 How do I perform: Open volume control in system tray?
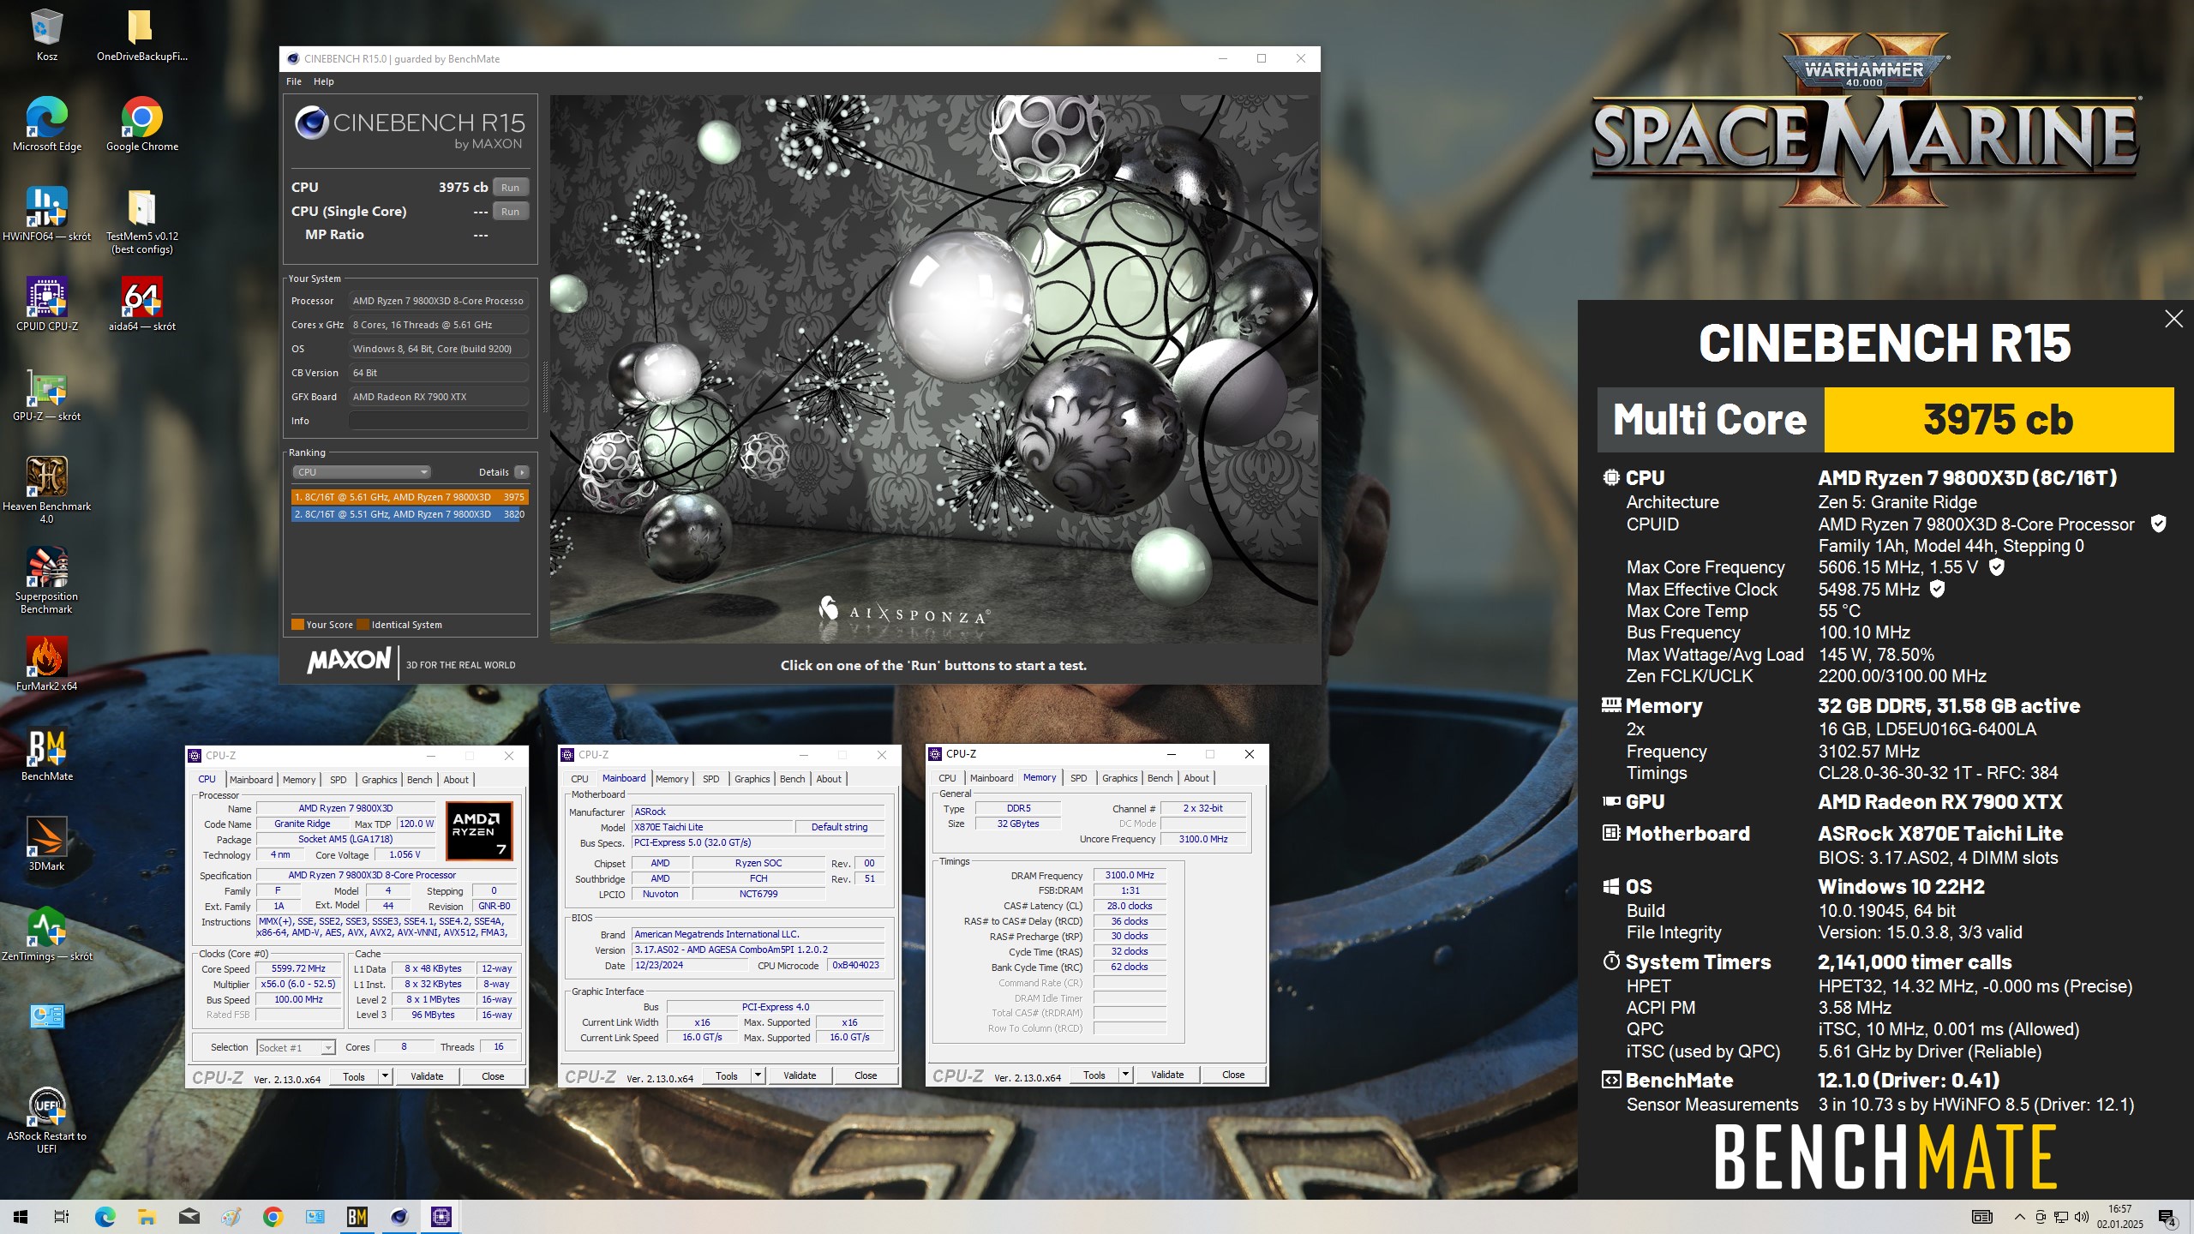coord(2082,1217)
